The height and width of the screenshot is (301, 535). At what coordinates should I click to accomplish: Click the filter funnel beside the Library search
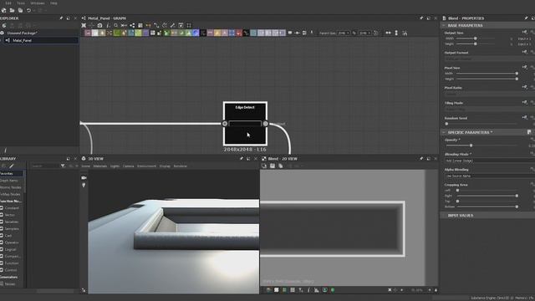click(63, 166)
